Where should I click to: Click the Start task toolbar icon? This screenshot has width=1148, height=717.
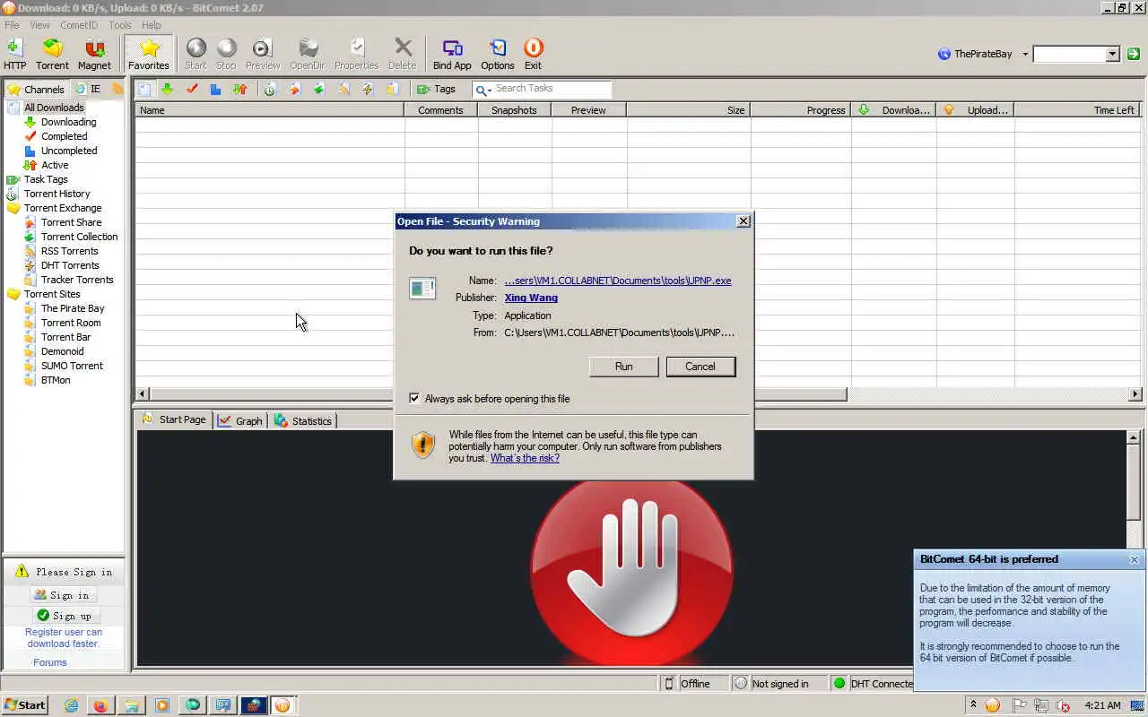click(x=196, y=54)
